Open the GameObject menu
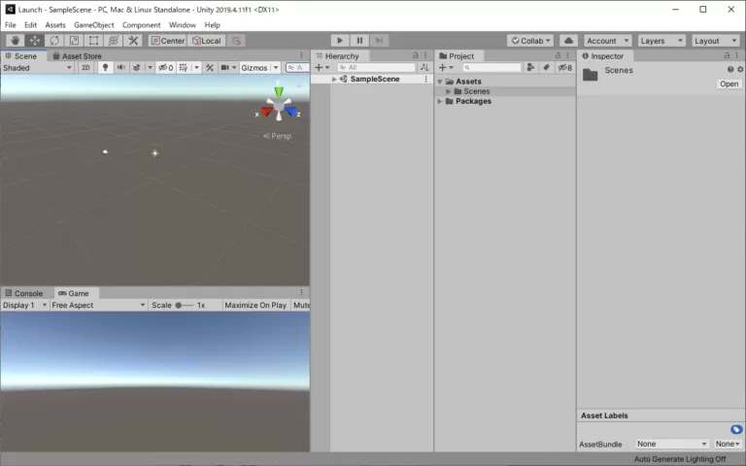This screenshot has height=466, width=746. point(93,25)
